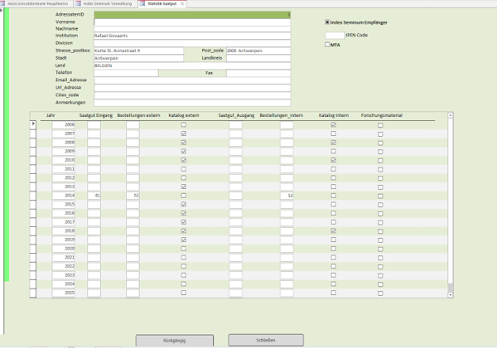Click scrollbar down arrow in year list
Image resolution: width=497 pixels, height=349 pixels.
(x=451, y=293)
